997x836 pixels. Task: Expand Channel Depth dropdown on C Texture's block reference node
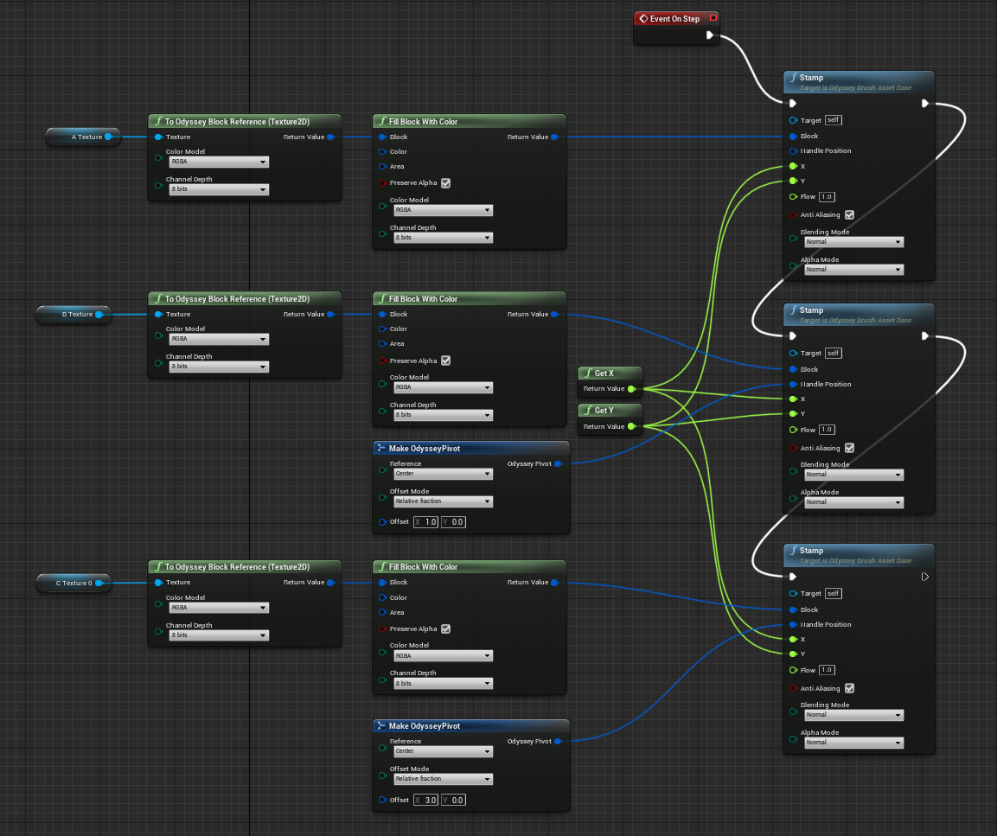(219, 635)
